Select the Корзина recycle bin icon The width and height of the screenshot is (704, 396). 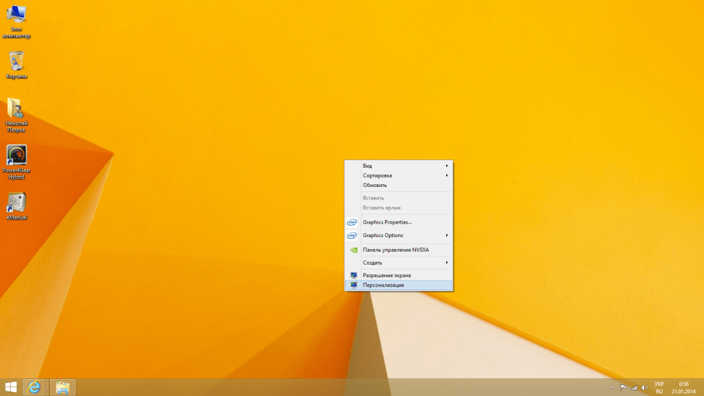(16, 62)
